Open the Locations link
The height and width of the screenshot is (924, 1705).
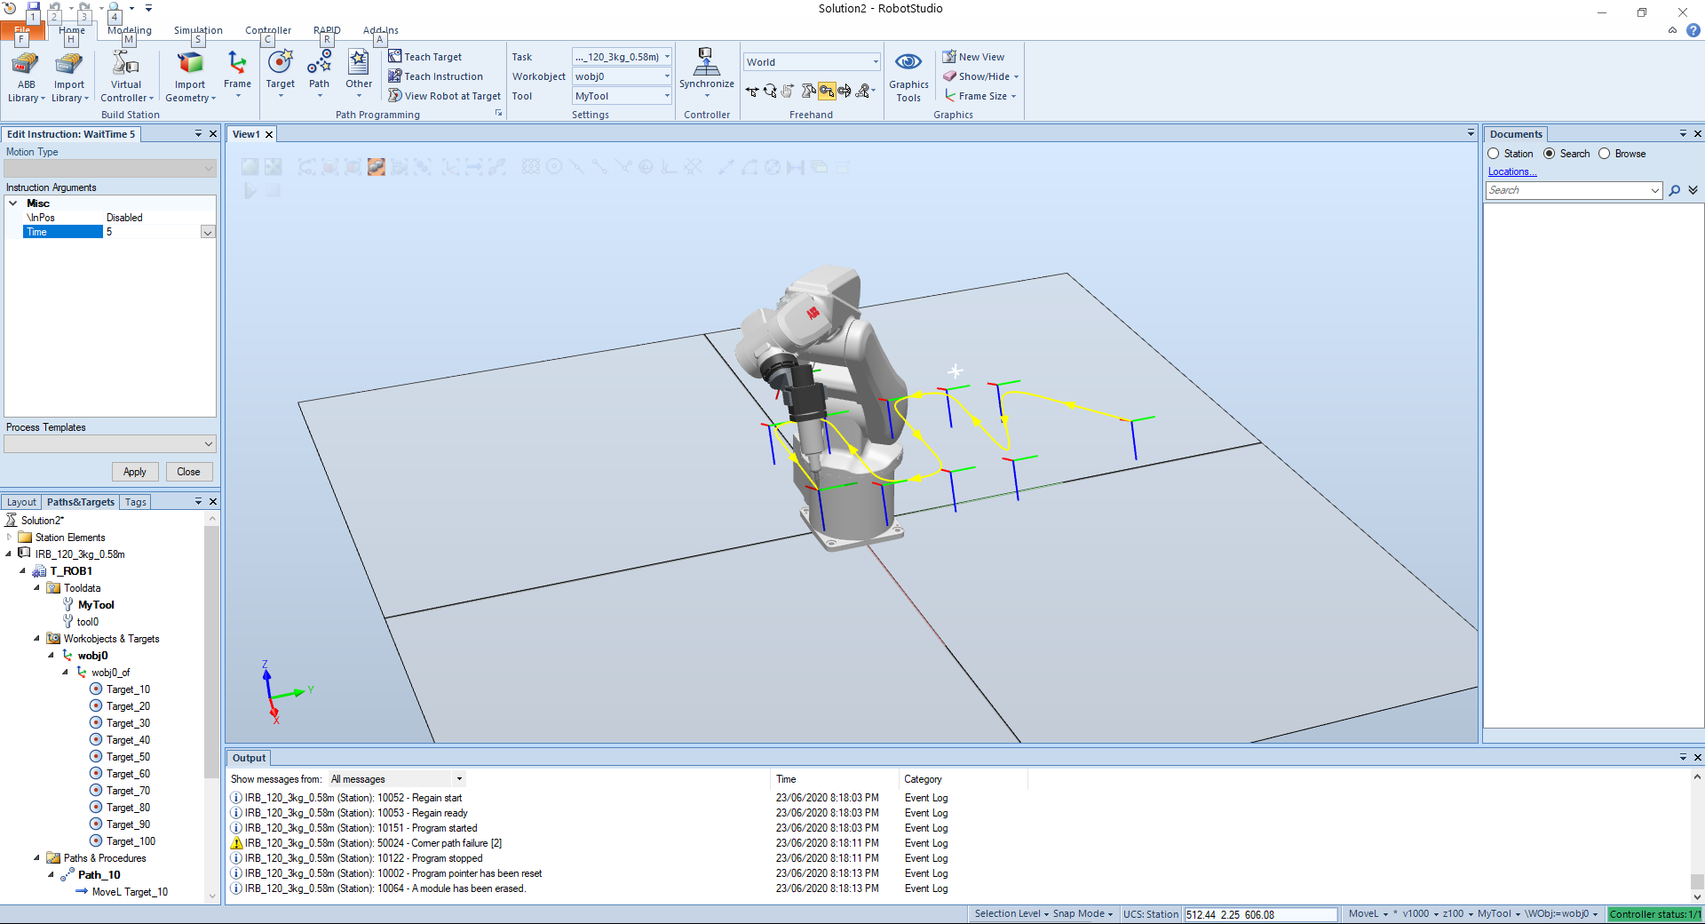coord(1511,171)
